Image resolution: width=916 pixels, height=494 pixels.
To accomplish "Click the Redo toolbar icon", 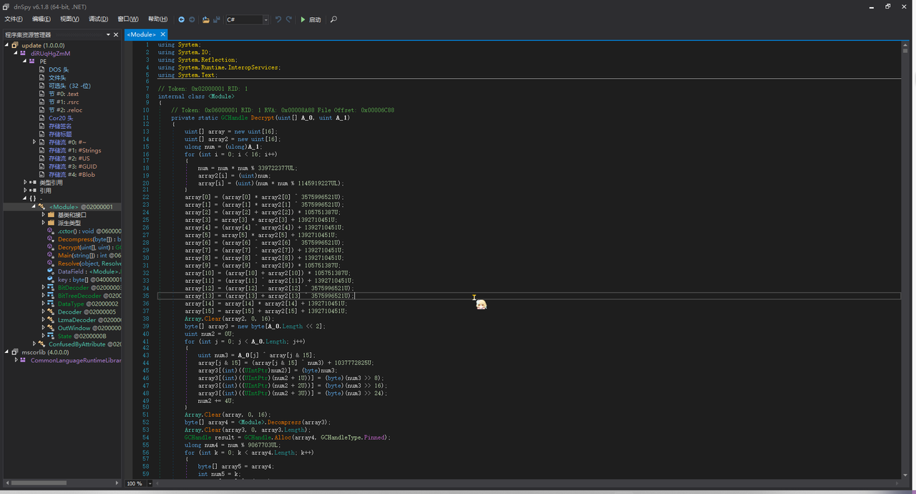I will click(289, 19).
